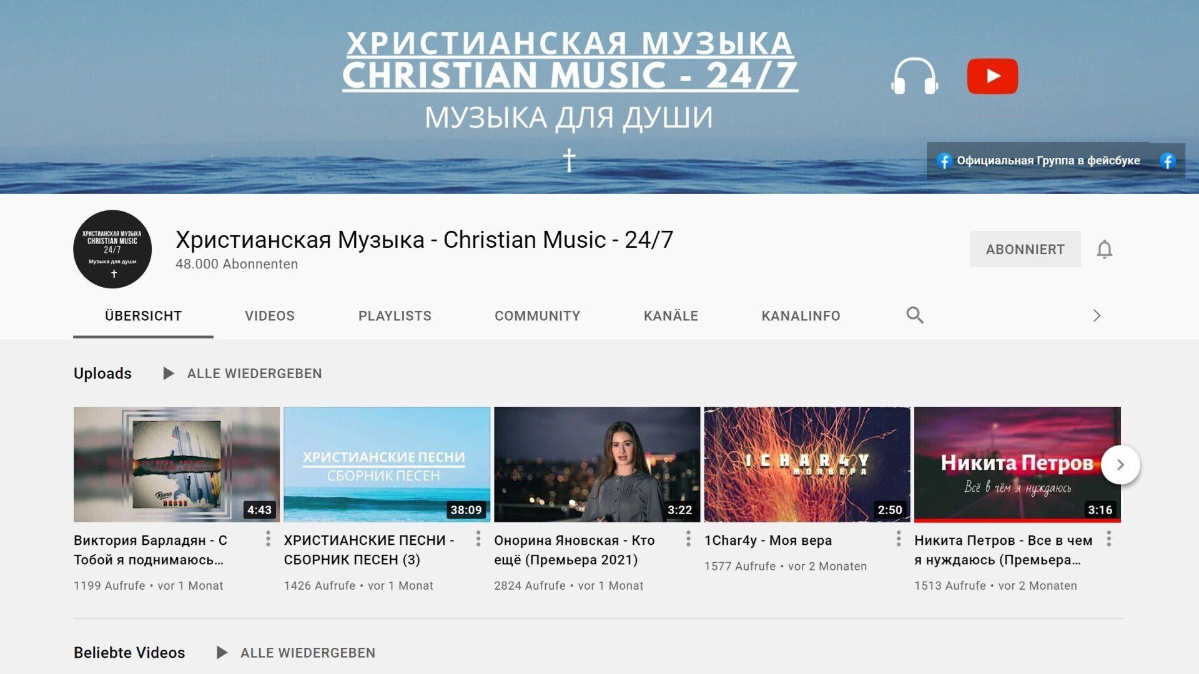Switch to the KANALINFO tab
This screenshot has width=1199, height=674.
801,316
